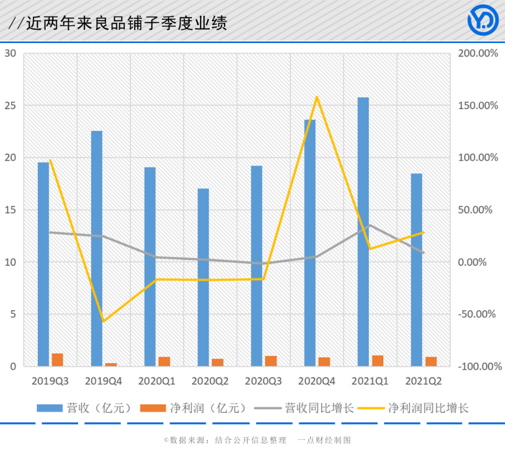Viewport: 505px width, 452px height.
Task: Click the blue revenue bar for 2020Q2
Action: [x=203, y=277]
